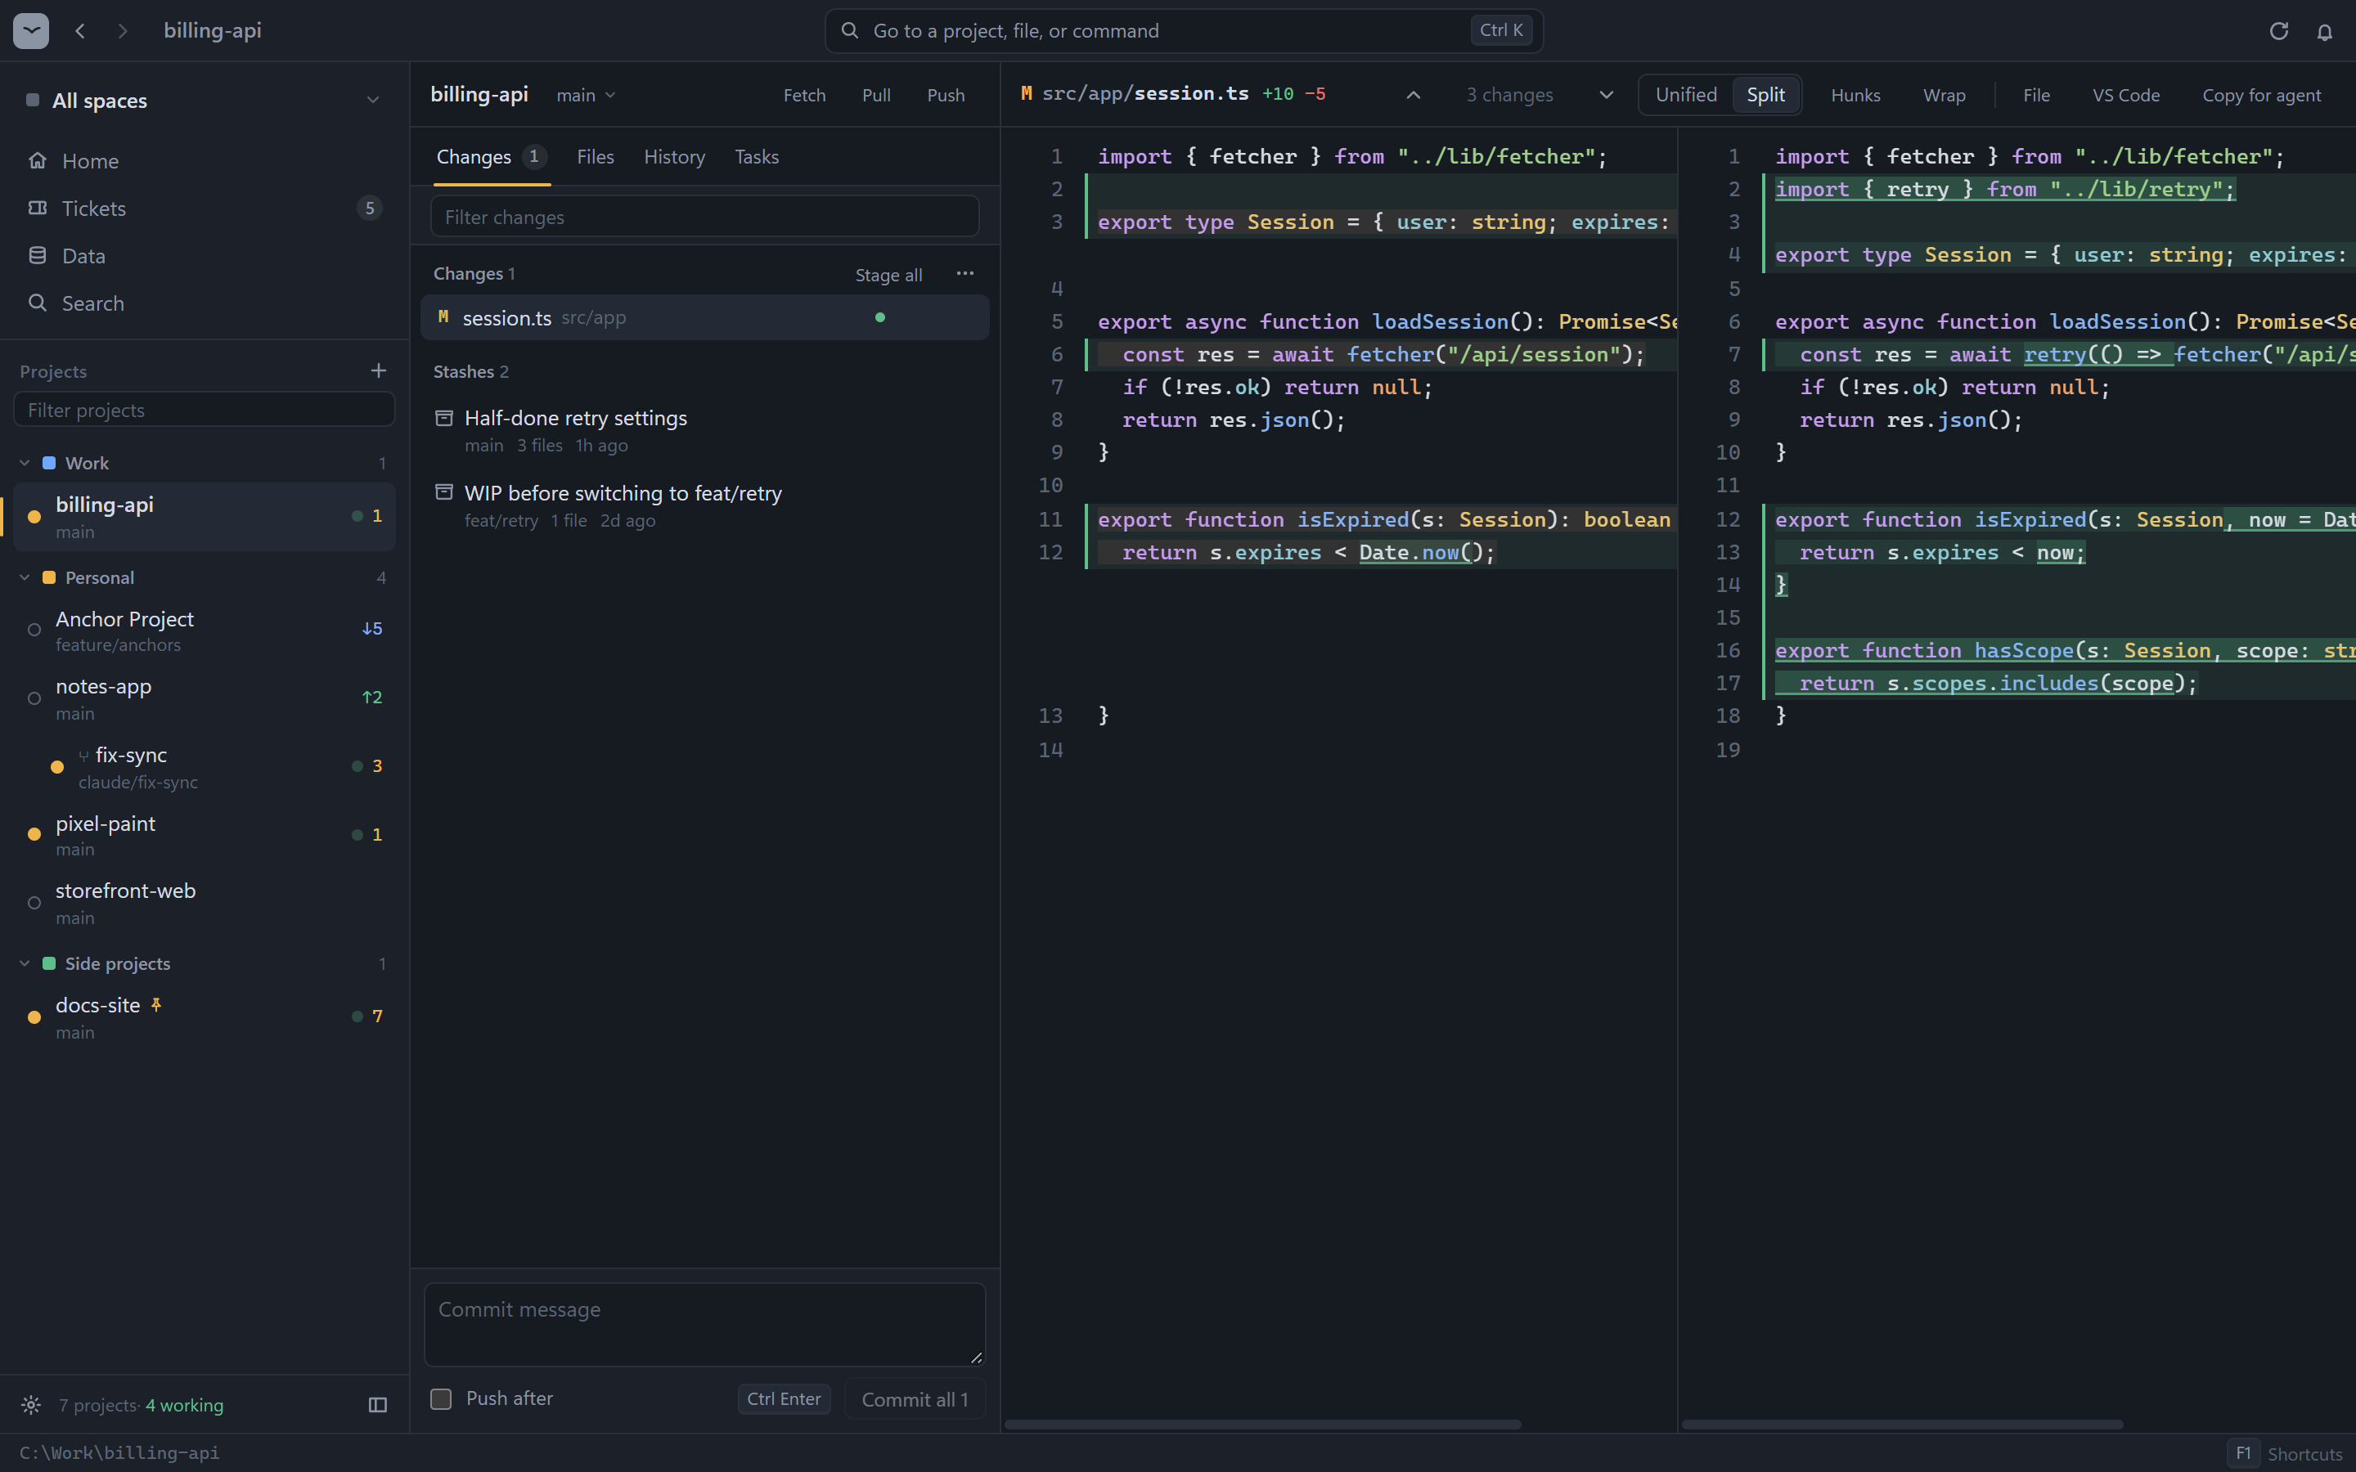
Task: Click Copy for agent
Action: tap(2262, 96)
